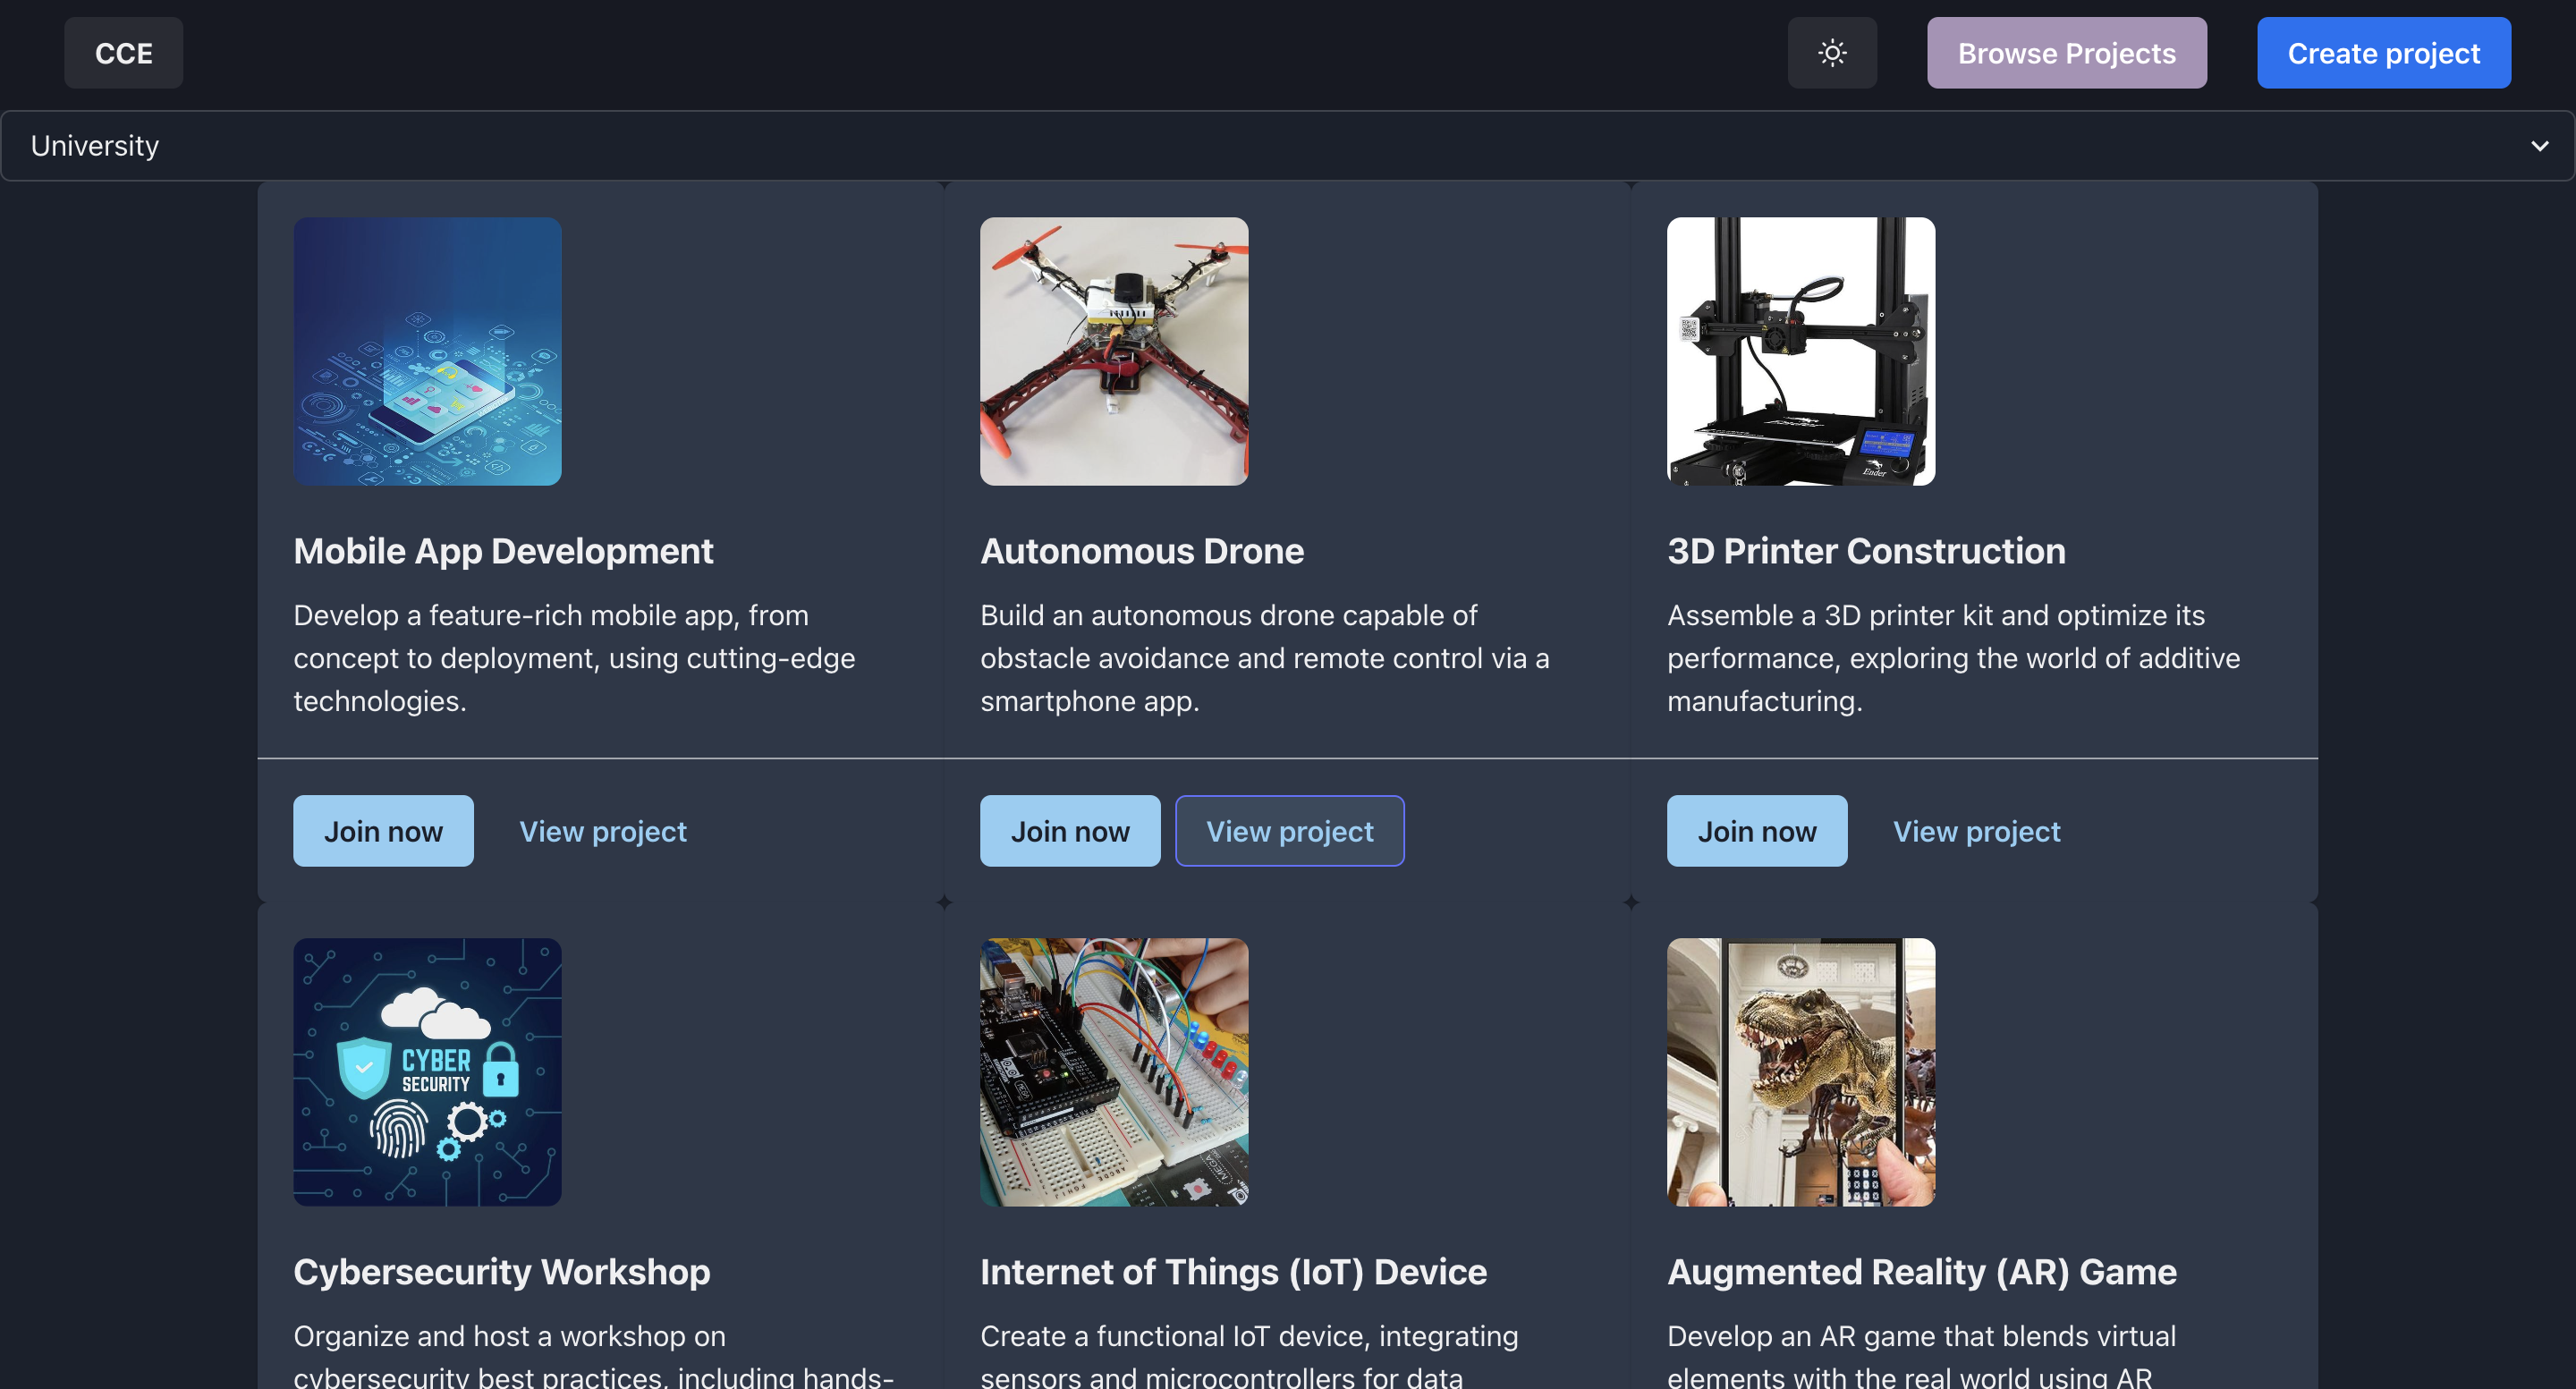2576x1389 pixels.
Task: Toggle light mode with sun icon
Action: pos(1831,53)
